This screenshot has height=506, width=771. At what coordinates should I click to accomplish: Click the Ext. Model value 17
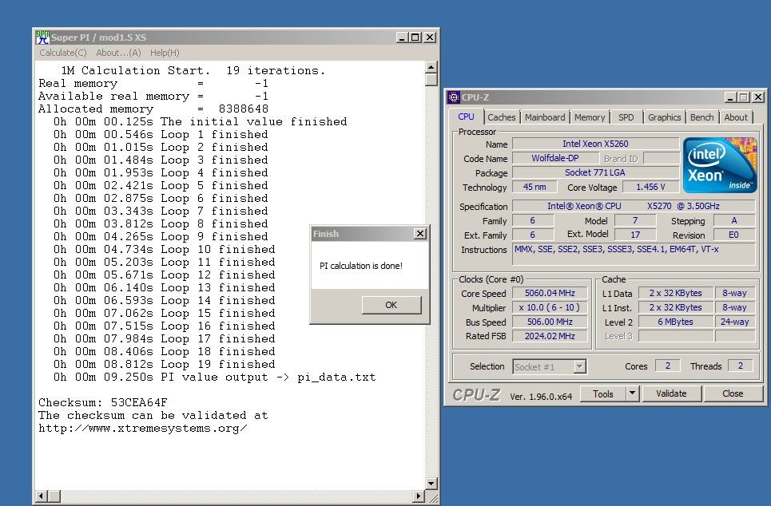tap(635, 235)
